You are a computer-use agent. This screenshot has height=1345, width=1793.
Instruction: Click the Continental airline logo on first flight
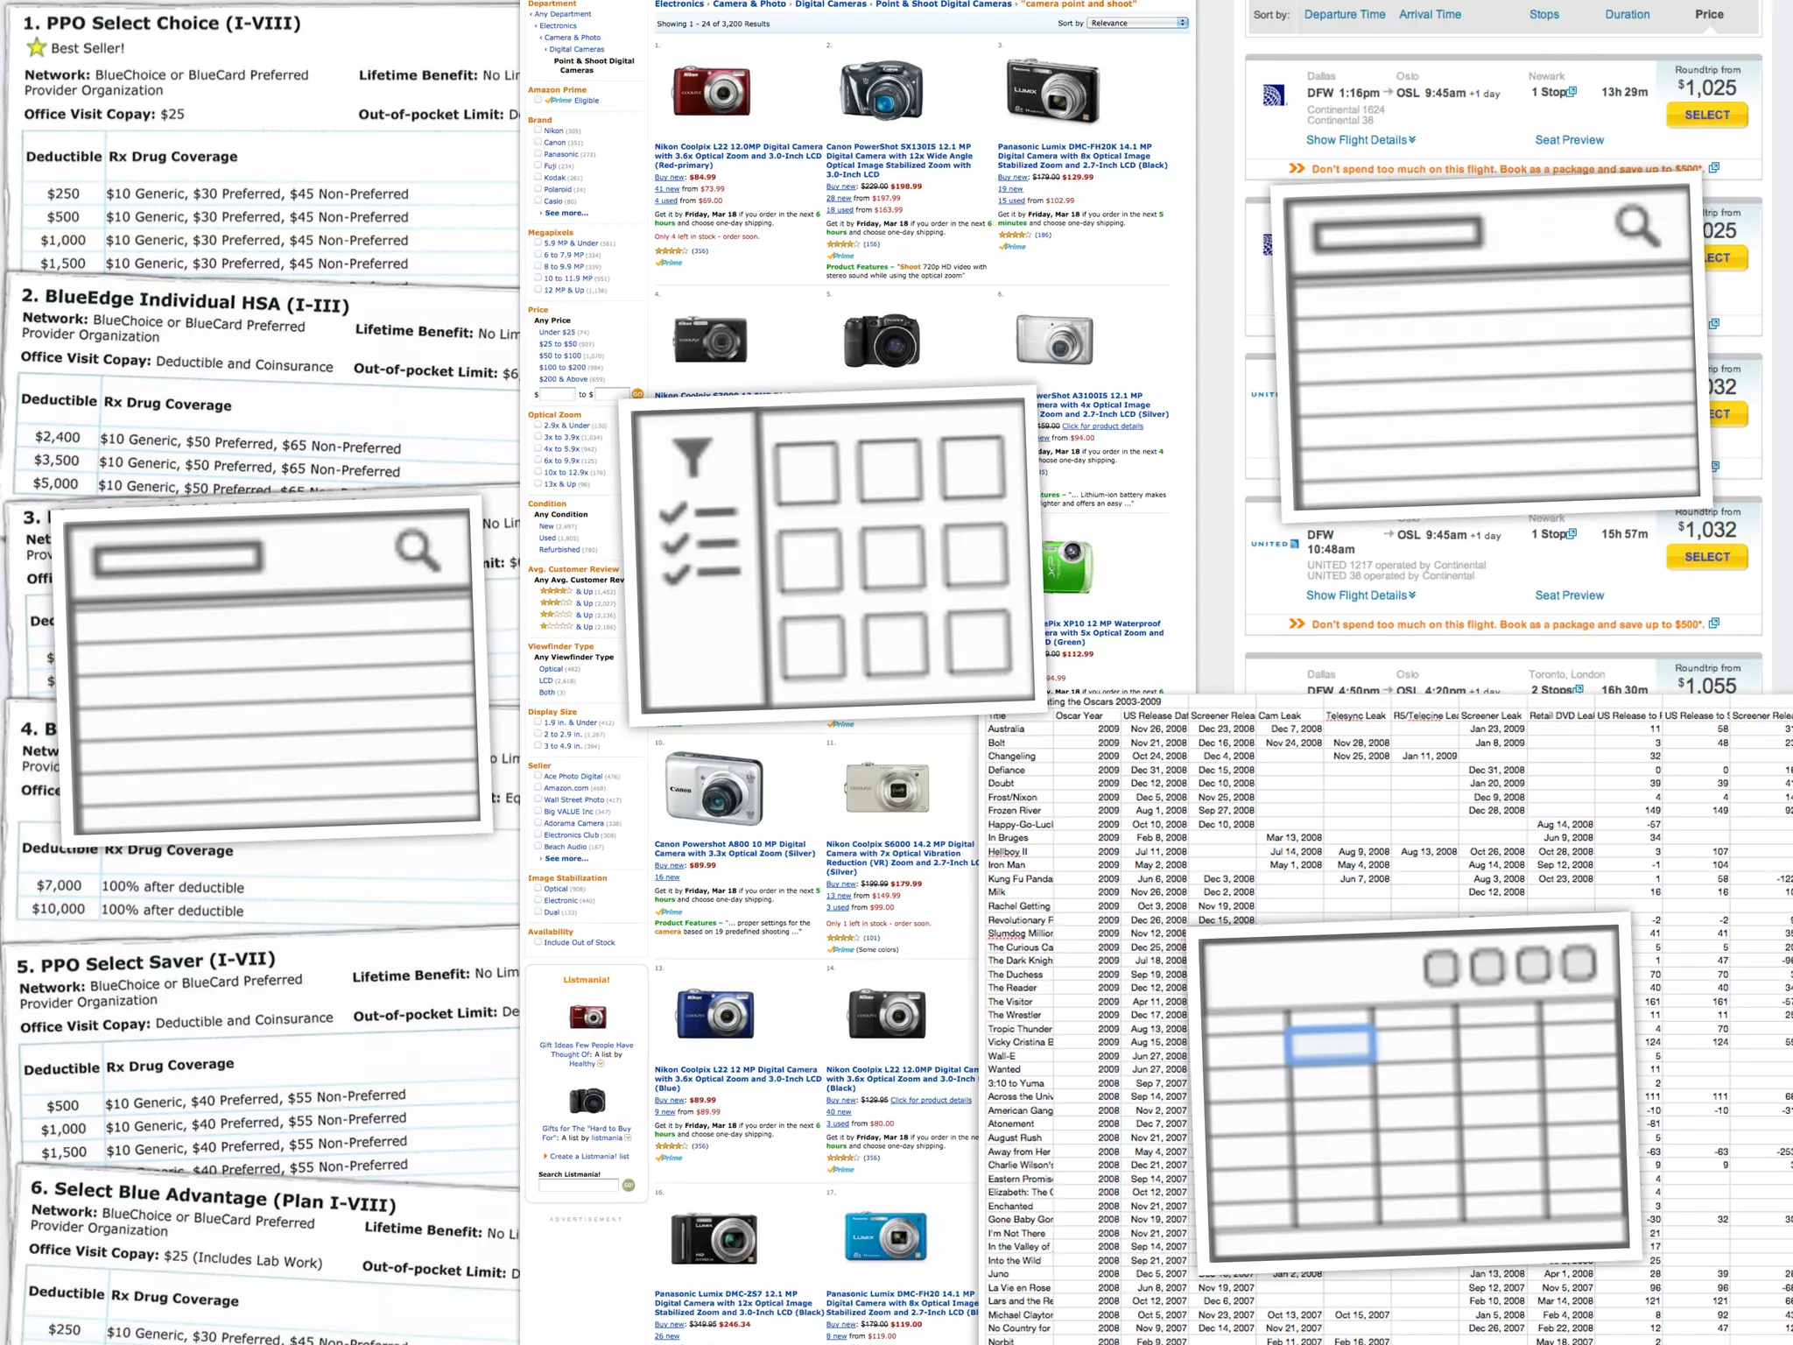pos(1274,95)
